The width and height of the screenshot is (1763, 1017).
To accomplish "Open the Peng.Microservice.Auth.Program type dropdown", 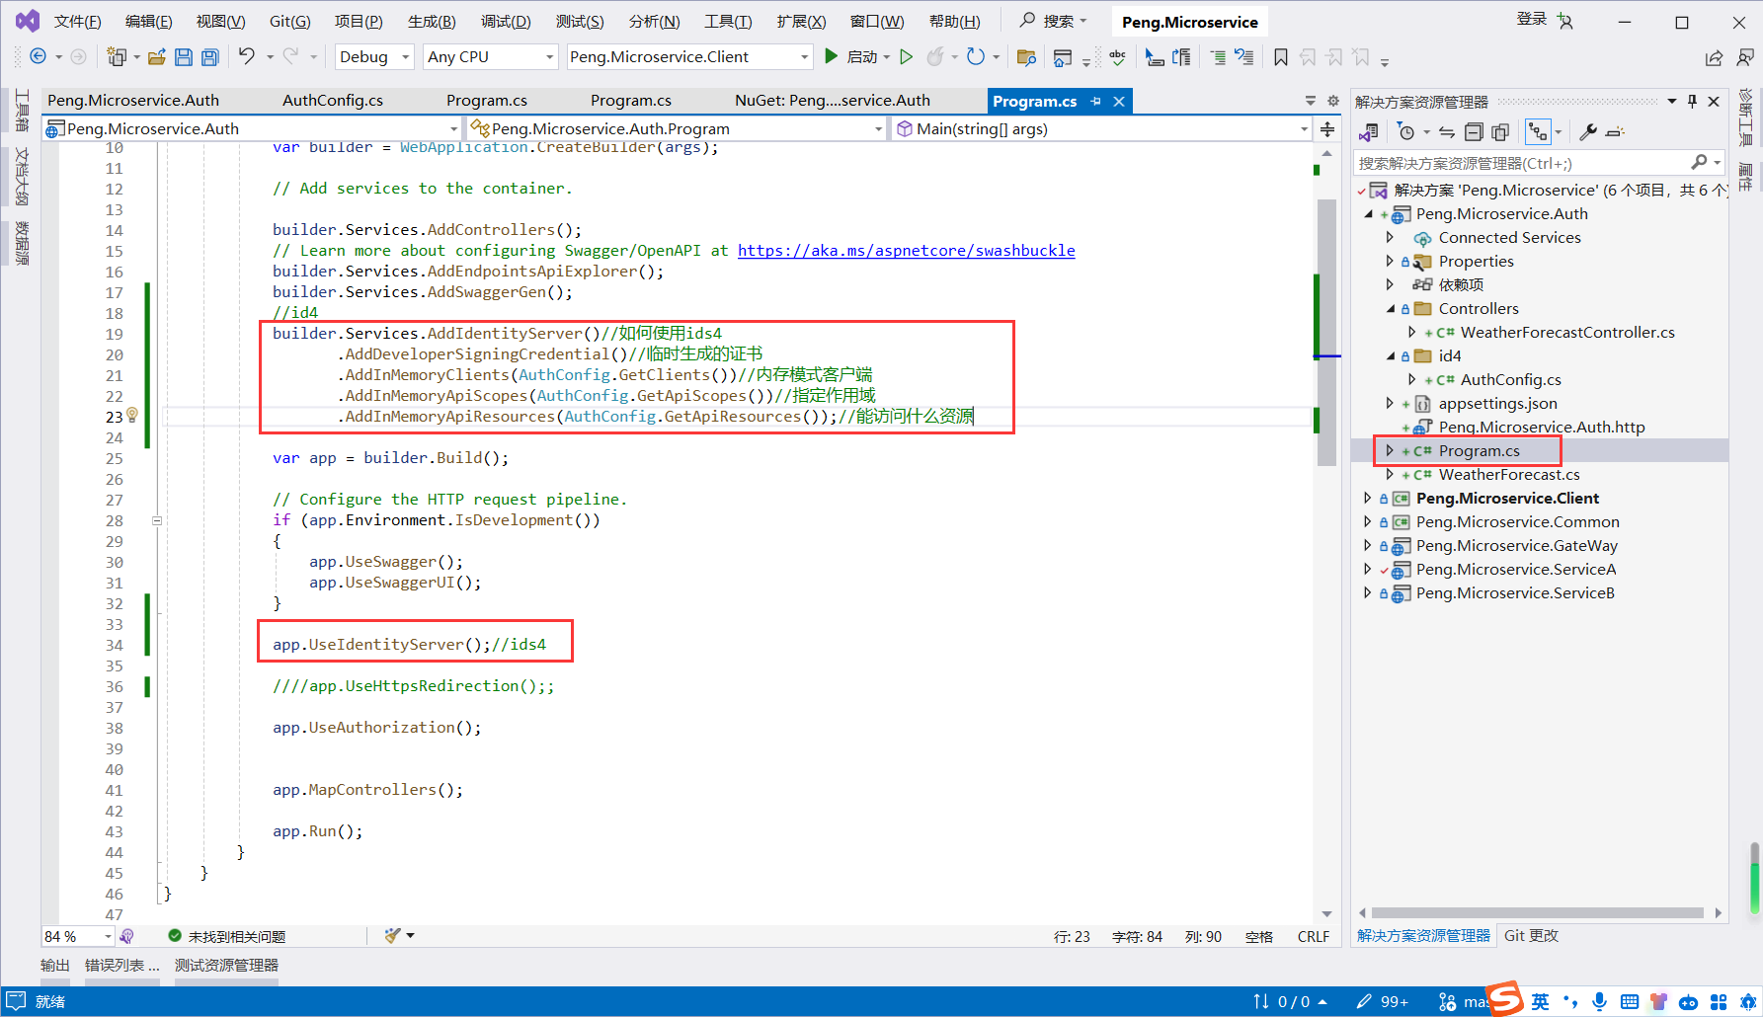I will pos(677,129).
